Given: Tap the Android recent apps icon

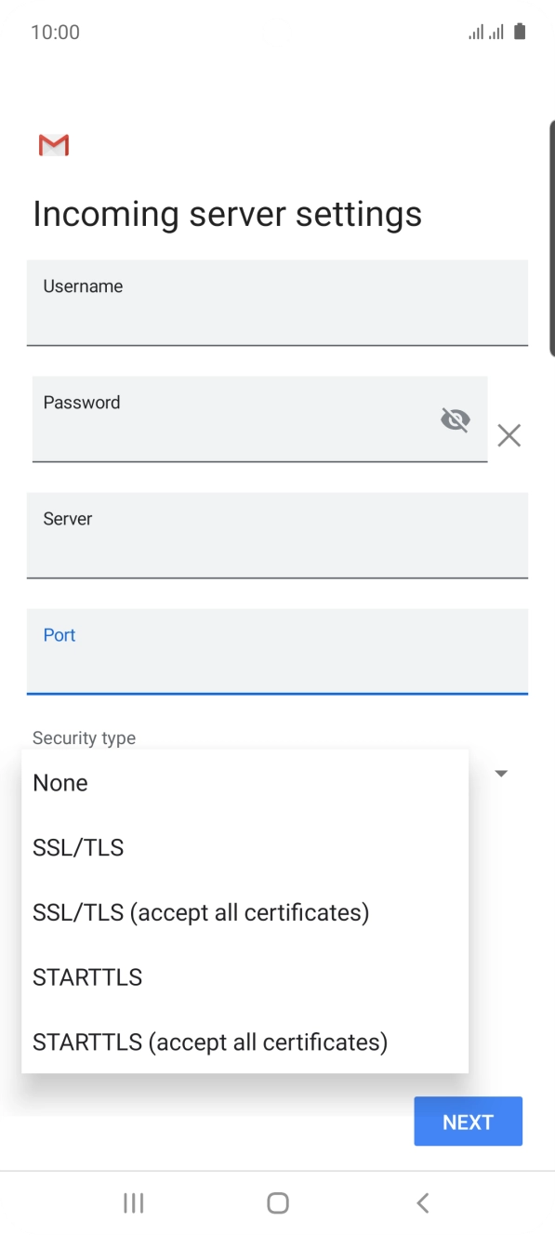Looking at the screenshot, I should 134,1202.
